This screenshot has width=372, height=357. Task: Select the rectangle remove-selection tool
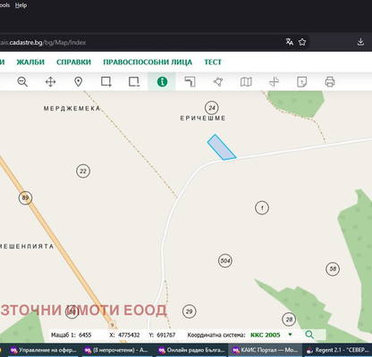pos(134,81)
